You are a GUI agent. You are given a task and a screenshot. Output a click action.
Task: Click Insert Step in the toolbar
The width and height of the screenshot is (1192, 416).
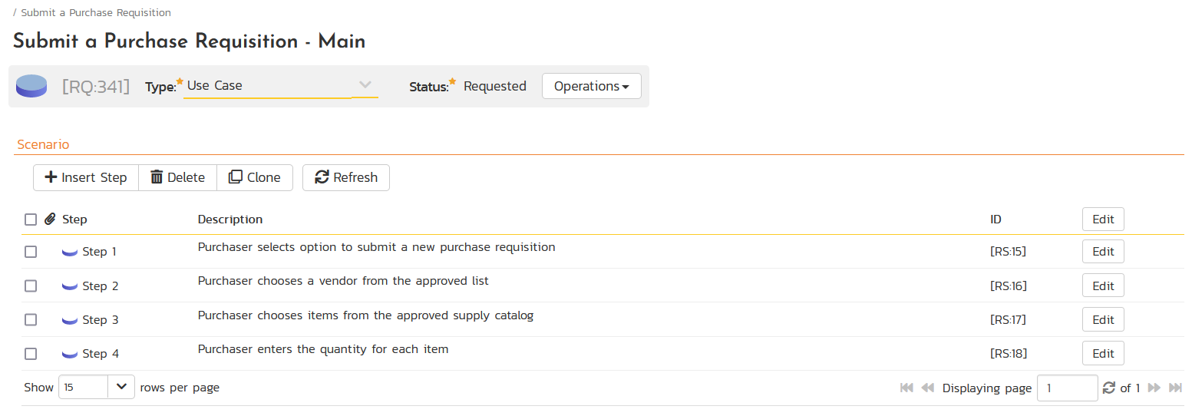(86, 177)
